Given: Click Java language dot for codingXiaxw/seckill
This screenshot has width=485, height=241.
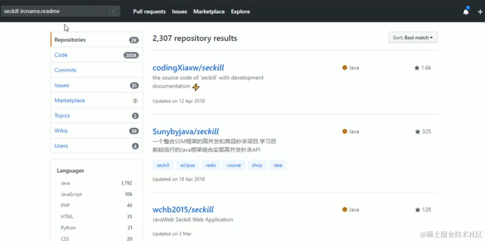Looking at the screenshot, I should pyautogui.click(x=345, y=67).
